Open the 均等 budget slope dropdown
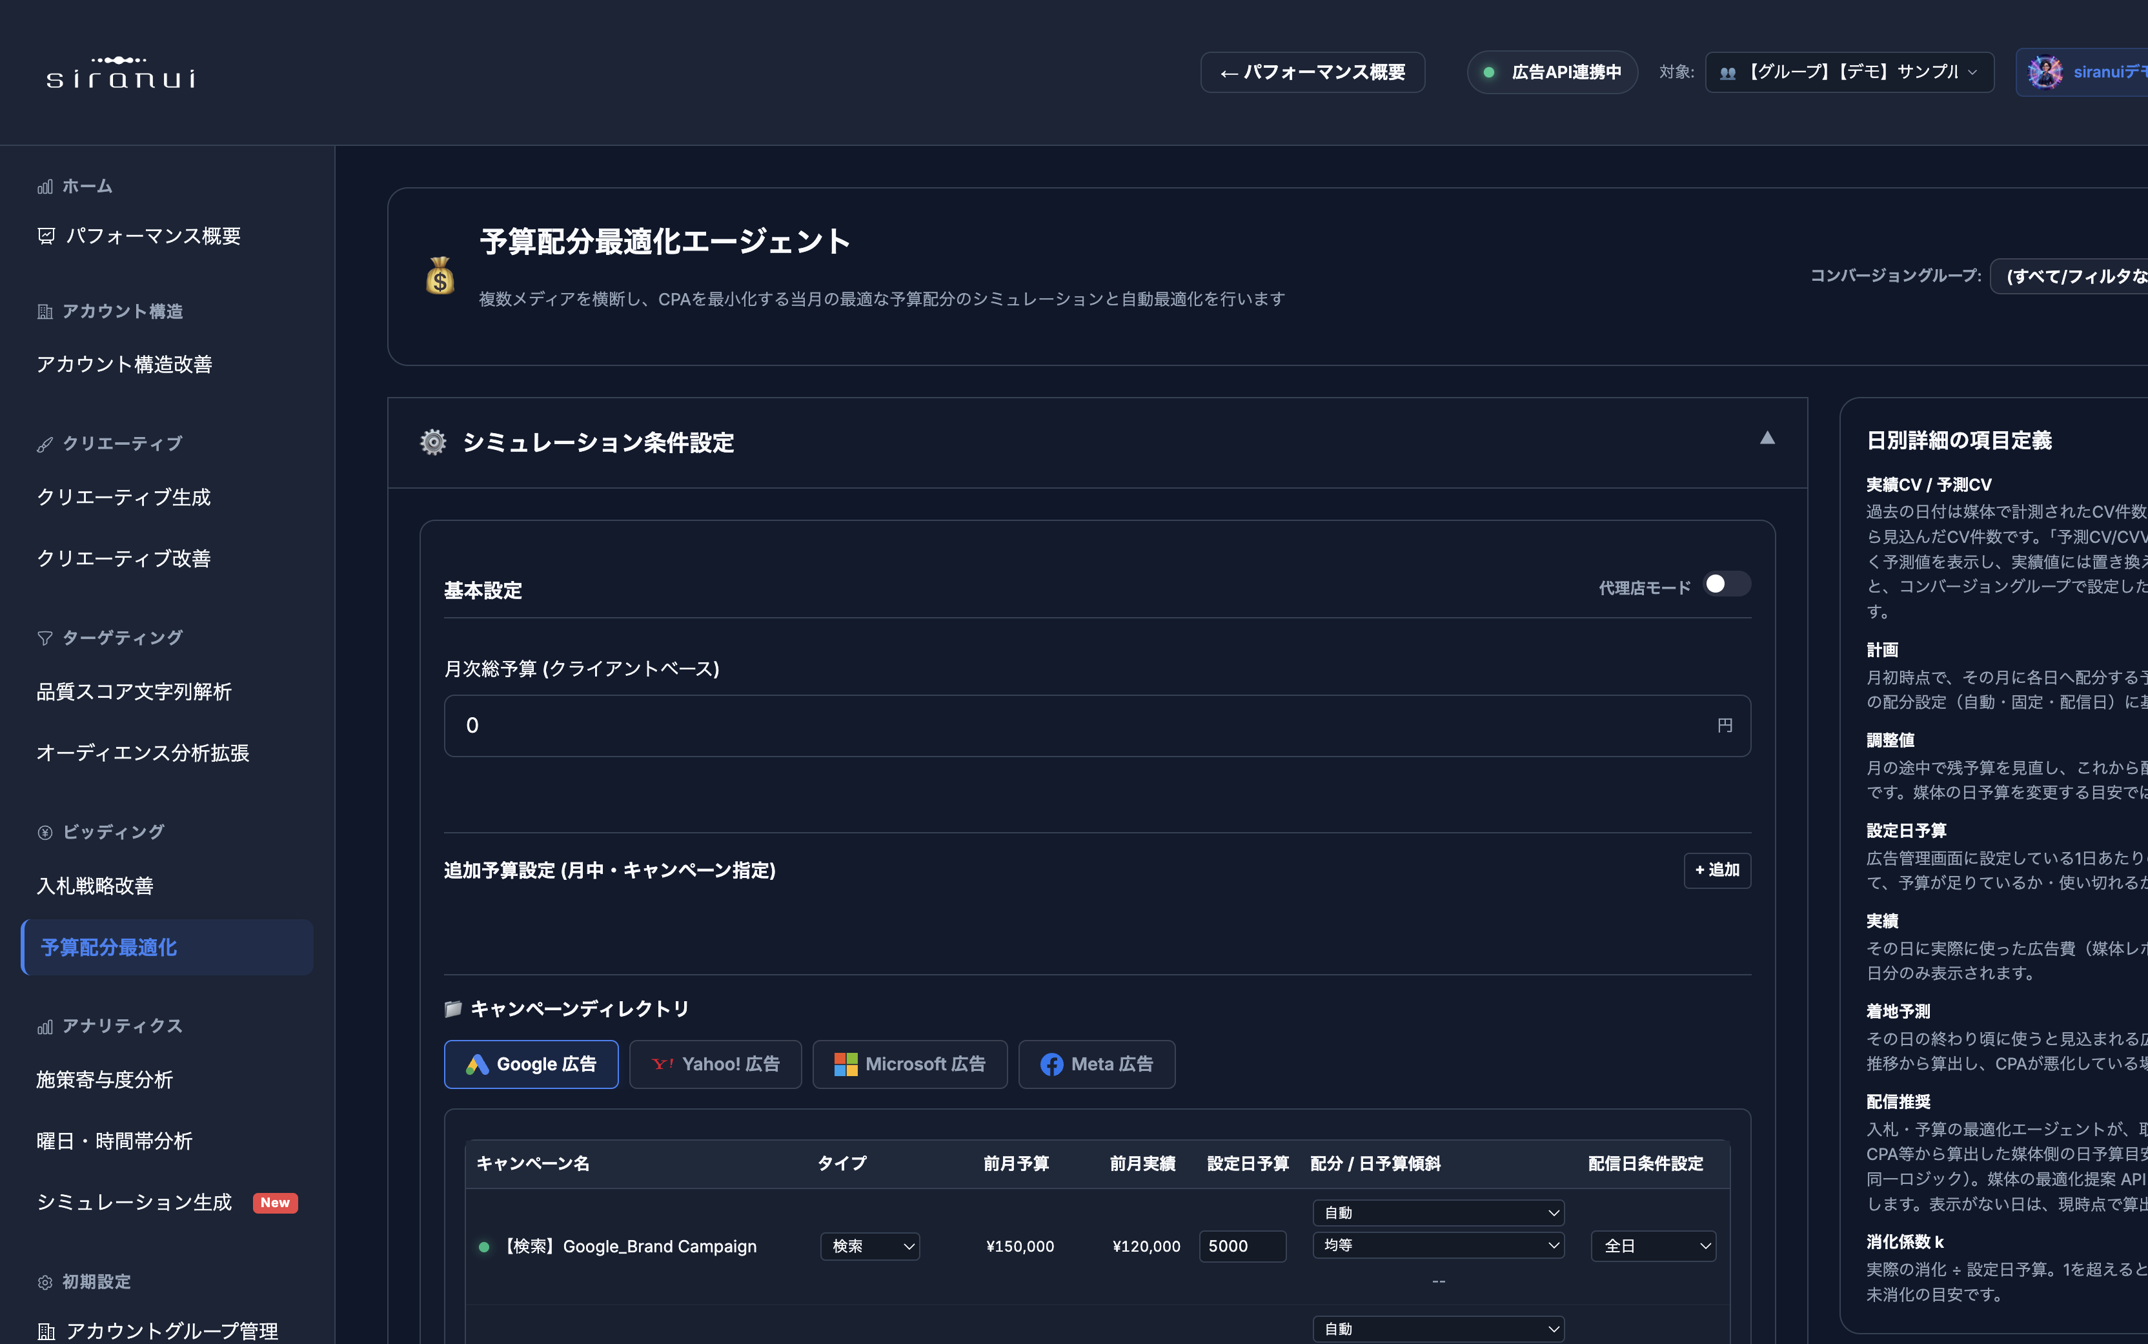Image resolution: width=2148 pixels, height=1344 pixels. [x=1438, y=1245]
